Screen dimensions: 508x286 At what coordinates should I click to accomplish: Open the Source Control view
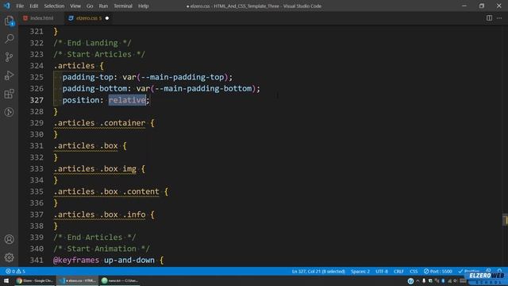9,57
